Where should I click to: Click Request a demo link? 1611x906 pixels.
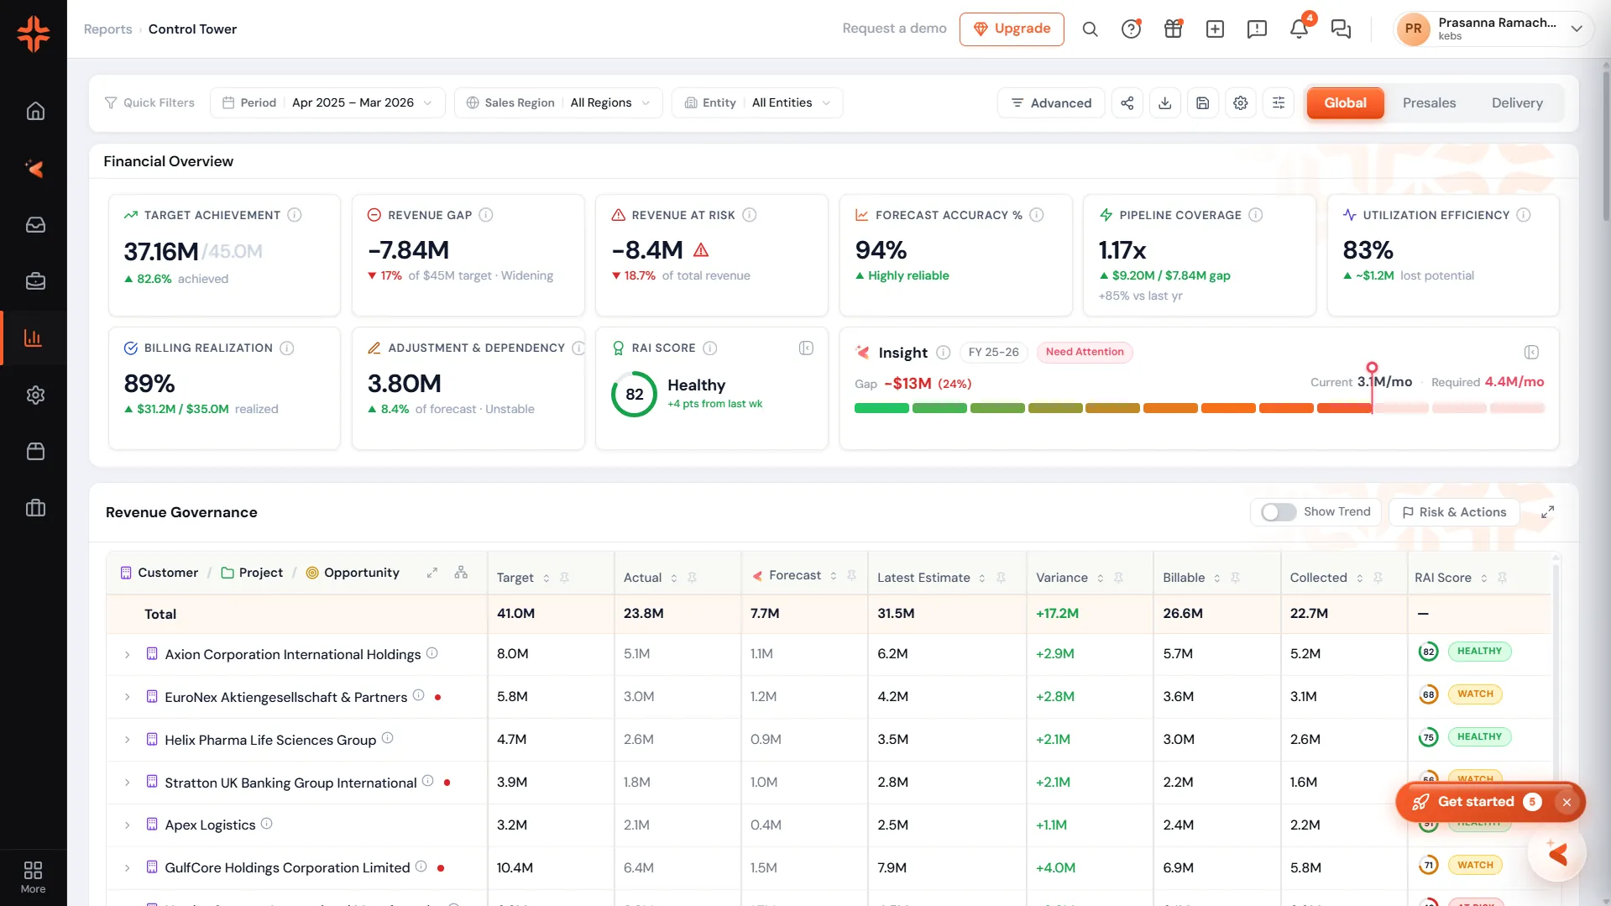[x=894, y=29]
